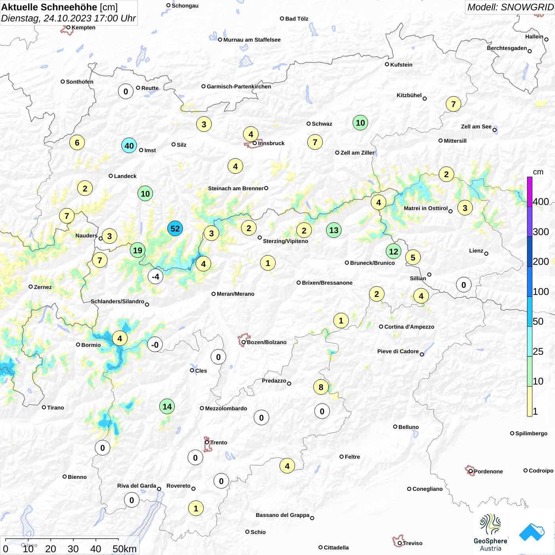Click the GeoSphere Austria logo
Screen dimensions: 555x555
click(x=490, y=532)
